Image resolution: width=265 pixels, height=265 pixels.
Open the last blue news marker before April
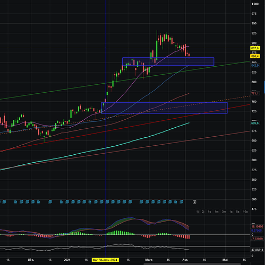182,202
